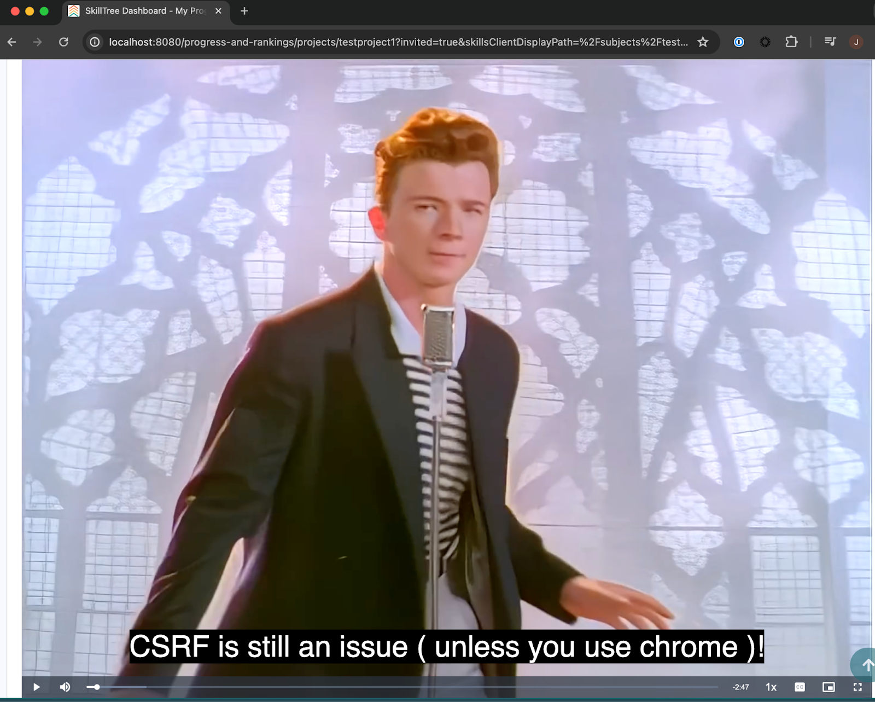Go forward with the browser forward arrow
The image size is (875, 702).
point(37,42)
